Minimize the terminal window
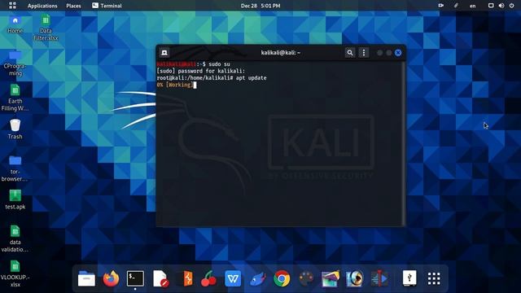Screen dimensions: 521x293 click(379, 53)
